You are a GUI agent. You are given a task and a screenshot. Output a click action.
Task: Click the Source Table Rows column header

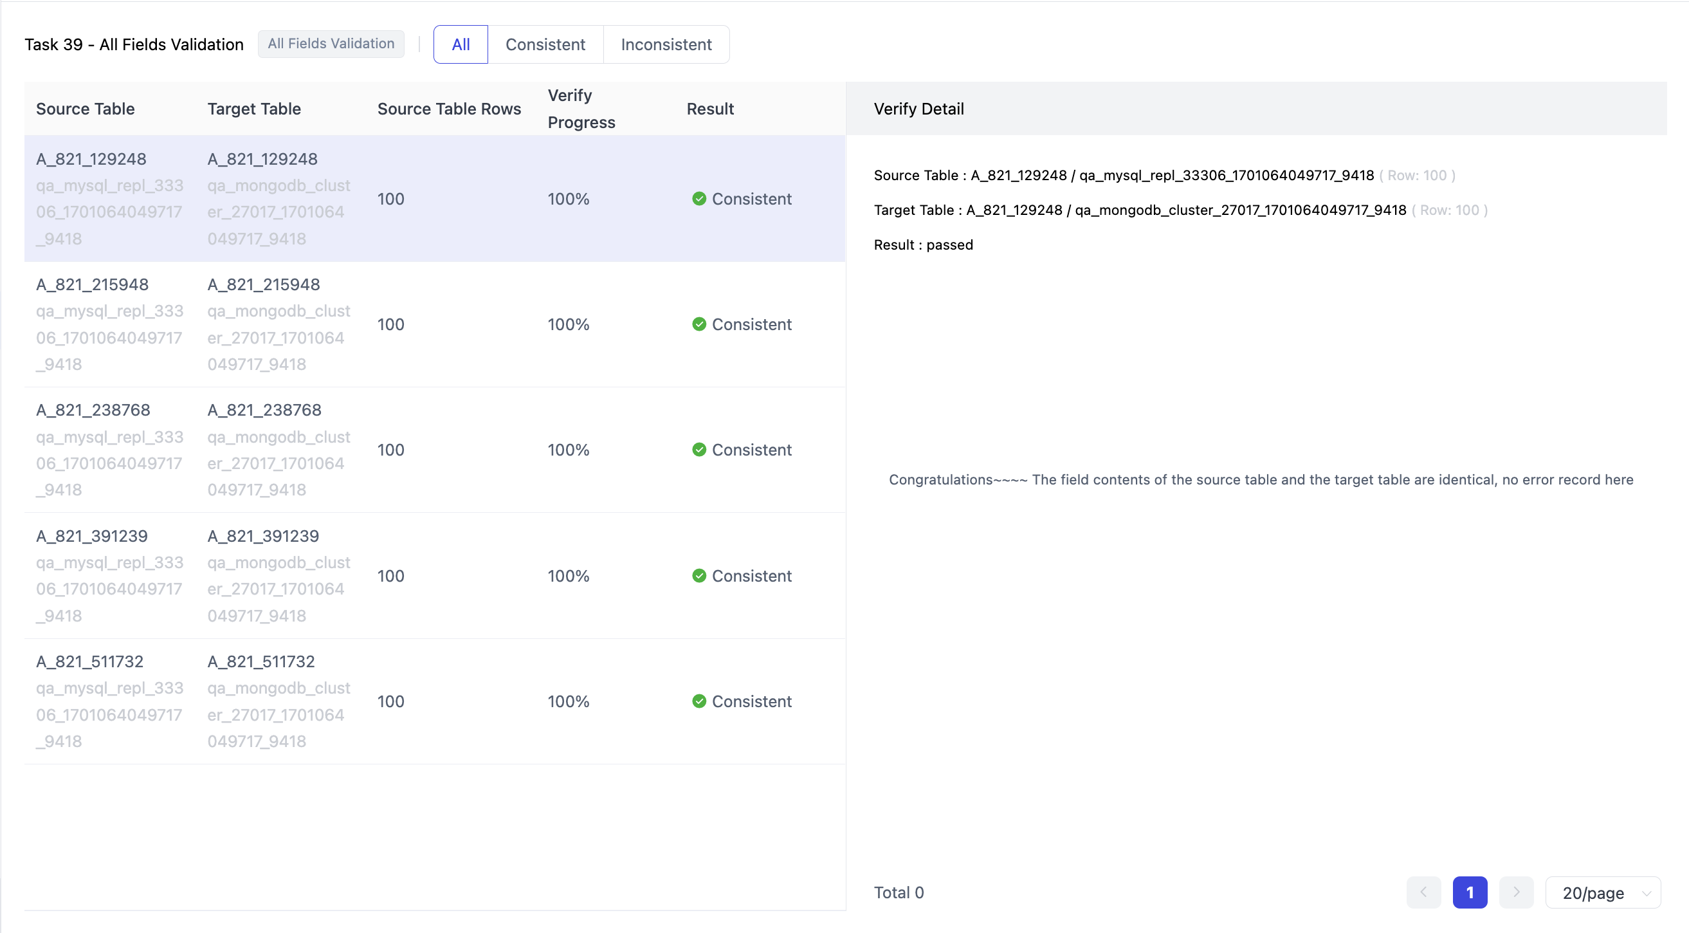[448, 109]
